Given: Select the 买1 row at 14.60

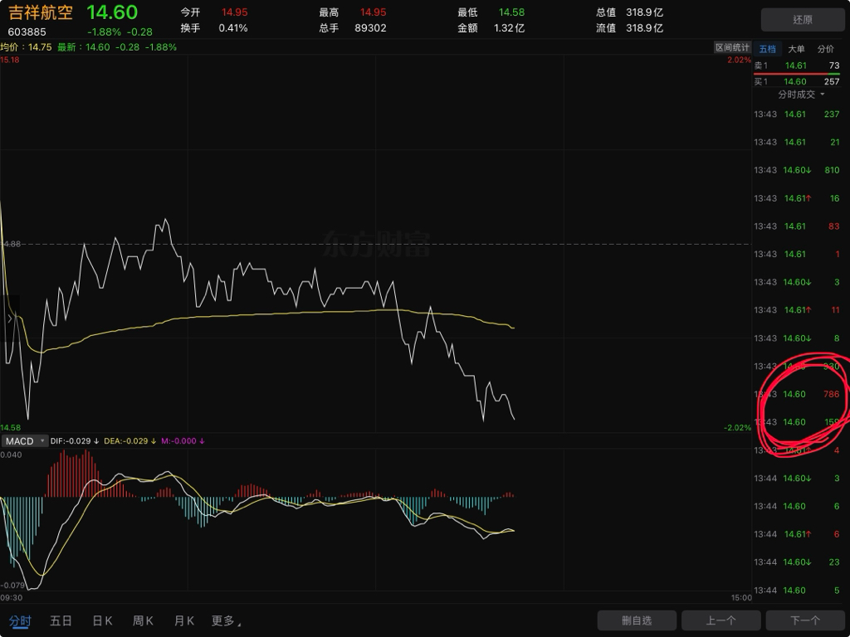Looking at the screenshot, I should click(796, 82).
